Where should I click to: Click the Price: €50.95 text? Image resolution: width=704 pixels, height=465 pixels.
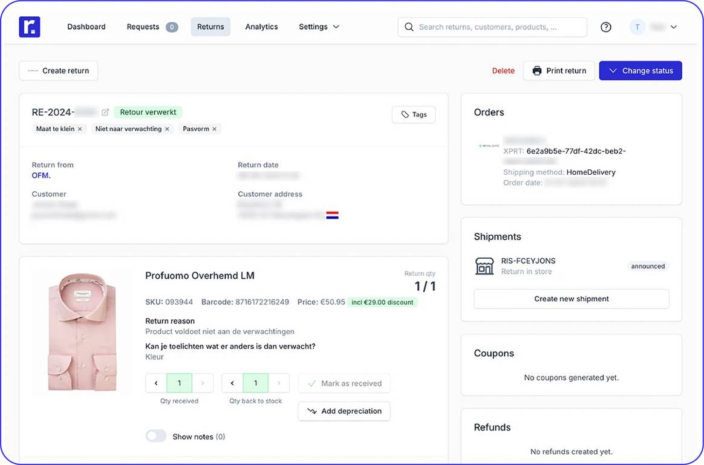(x=321, y=302)
